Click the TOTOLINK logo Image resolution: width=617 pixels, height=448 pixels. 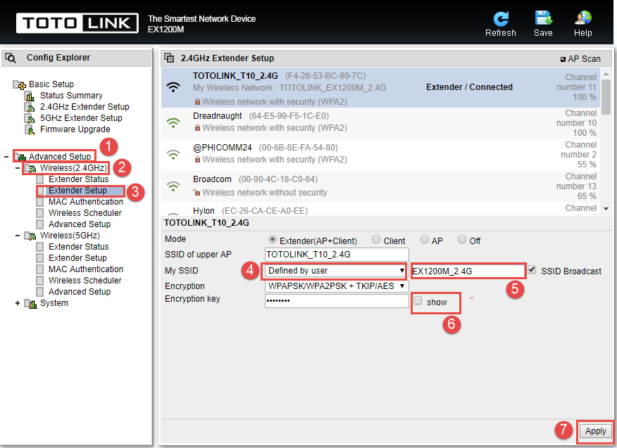(x=77, y=23)
